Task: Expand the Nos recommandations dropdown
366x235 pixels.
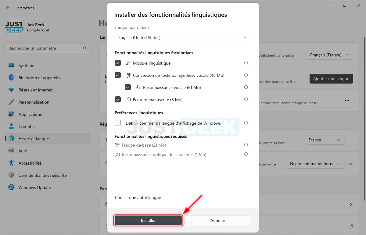Action: pos(315,164)
